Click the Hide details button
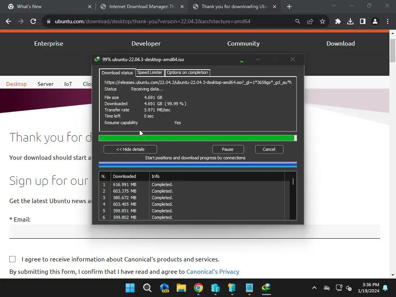 pos(130,149)
